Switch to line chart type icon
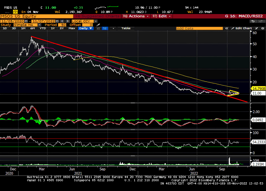This screenshot has height=191, width=266. pos(98,28)
